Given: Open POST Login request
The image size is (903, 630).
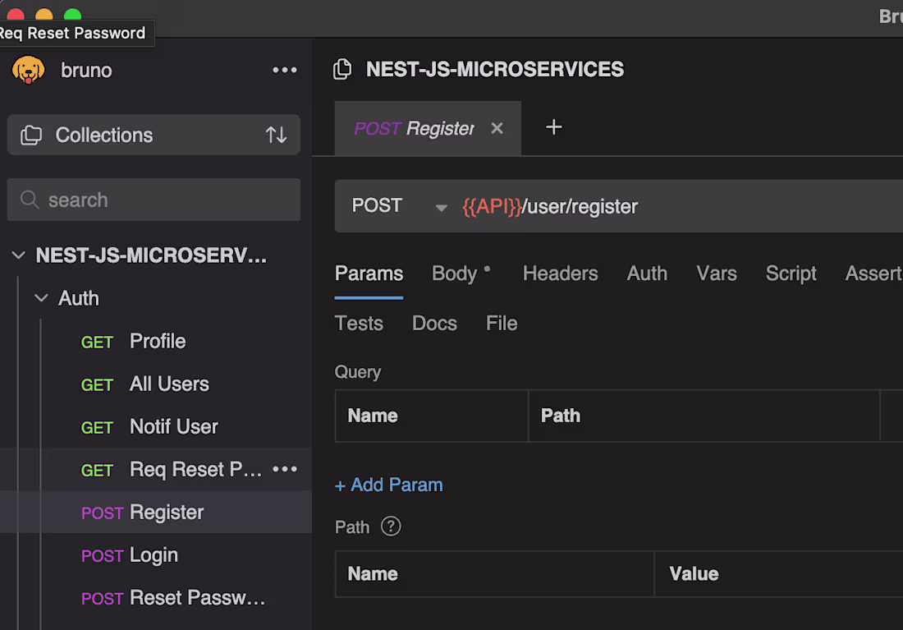Looking at the screenshot, I should [155, 554].
